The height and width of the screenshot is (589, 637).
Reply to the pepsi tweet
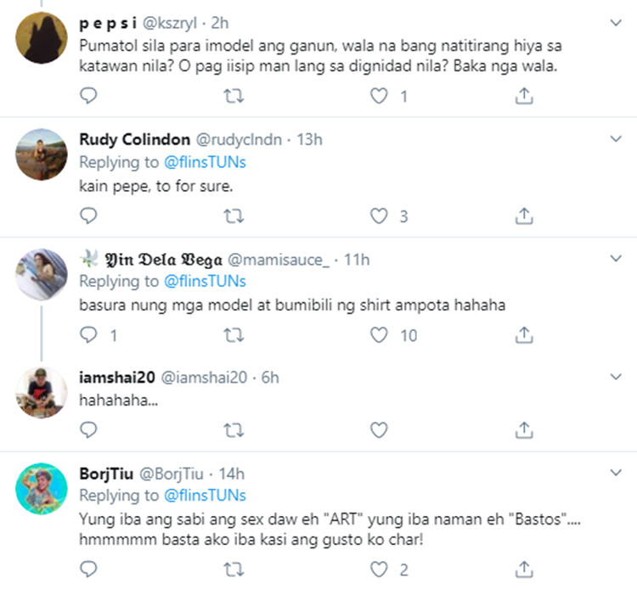click(x=88, y=97)
